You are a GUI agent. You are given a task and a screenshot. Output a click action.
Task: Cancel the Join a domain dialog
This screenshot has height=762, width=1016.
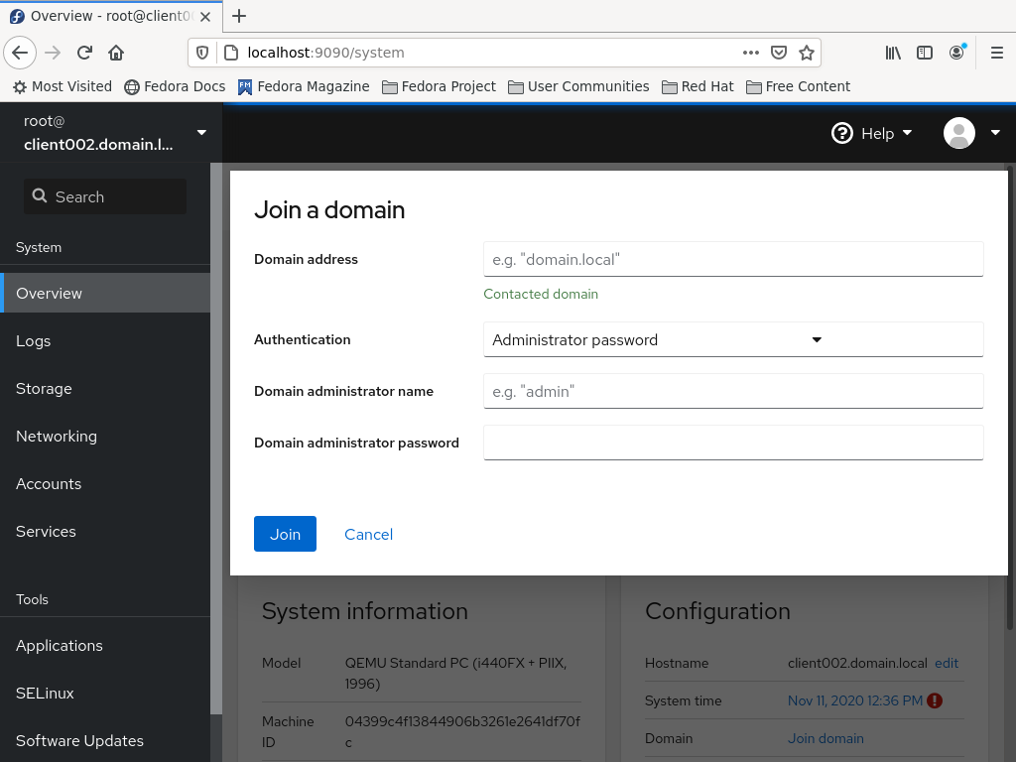369,534
